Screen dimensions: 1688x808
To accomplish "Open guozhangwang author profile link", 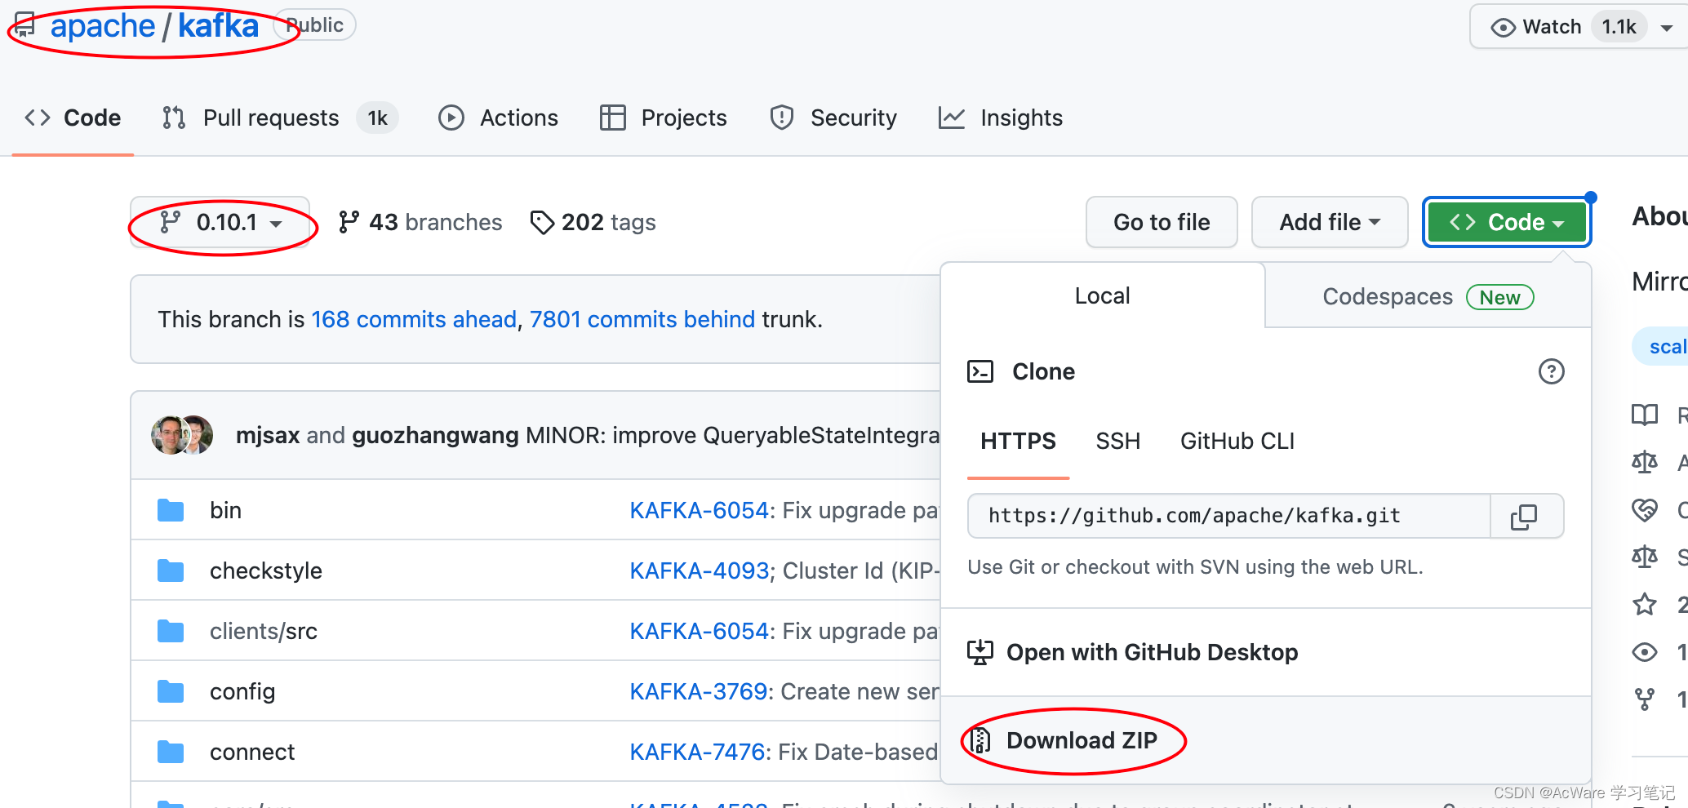I will 435,435.
